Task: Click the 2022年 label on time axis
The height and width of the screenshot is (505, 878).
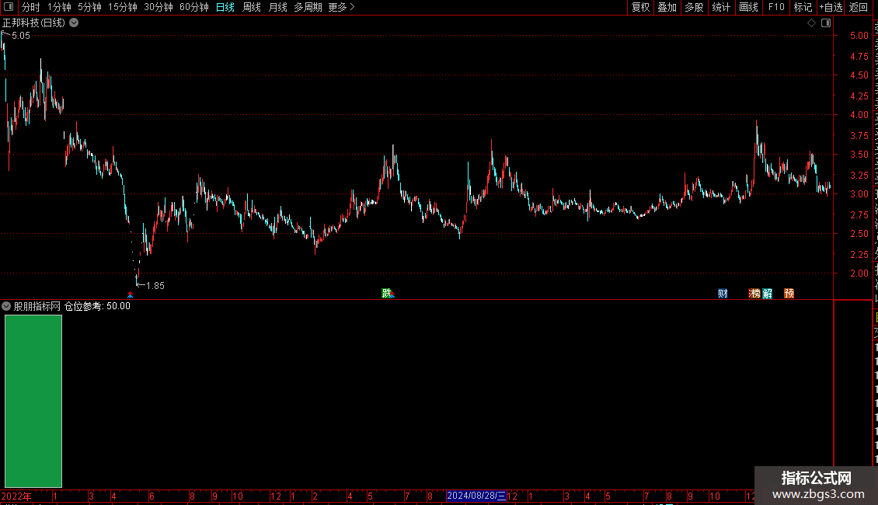Action: pos(16,496)
